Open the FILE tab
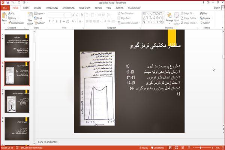The width and height of the screenshot is (225, 150). (x=5, y=8)
